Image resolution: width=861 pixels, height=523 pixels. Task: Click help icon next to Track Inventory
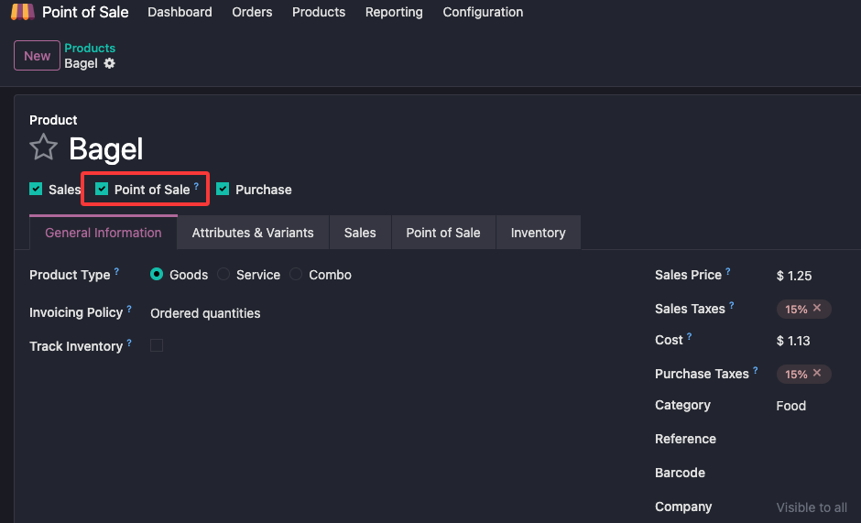point(129,343)
